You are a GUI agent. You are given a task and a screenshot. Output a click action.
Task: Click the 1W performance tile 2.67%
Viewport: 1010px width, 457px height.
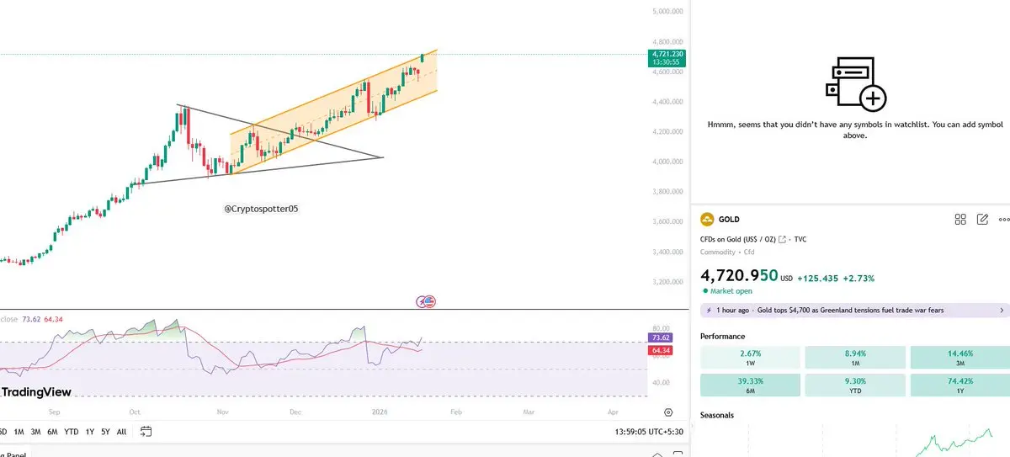tap(750, 358)
